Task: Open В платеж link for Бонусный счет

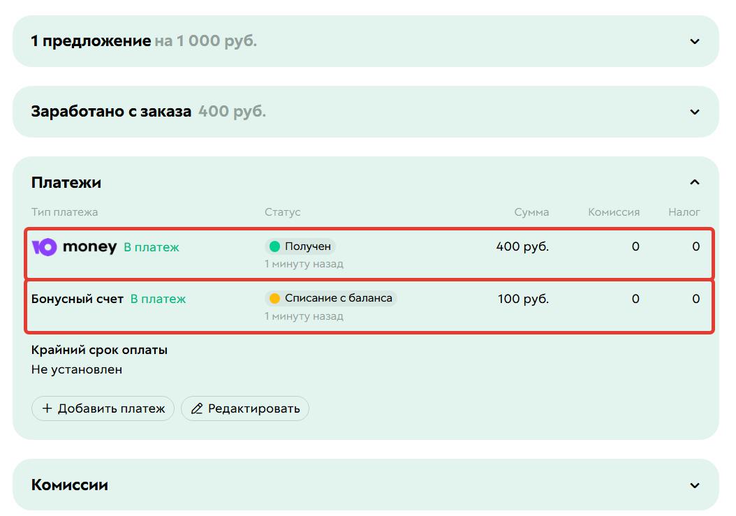Action: point(159,299)
